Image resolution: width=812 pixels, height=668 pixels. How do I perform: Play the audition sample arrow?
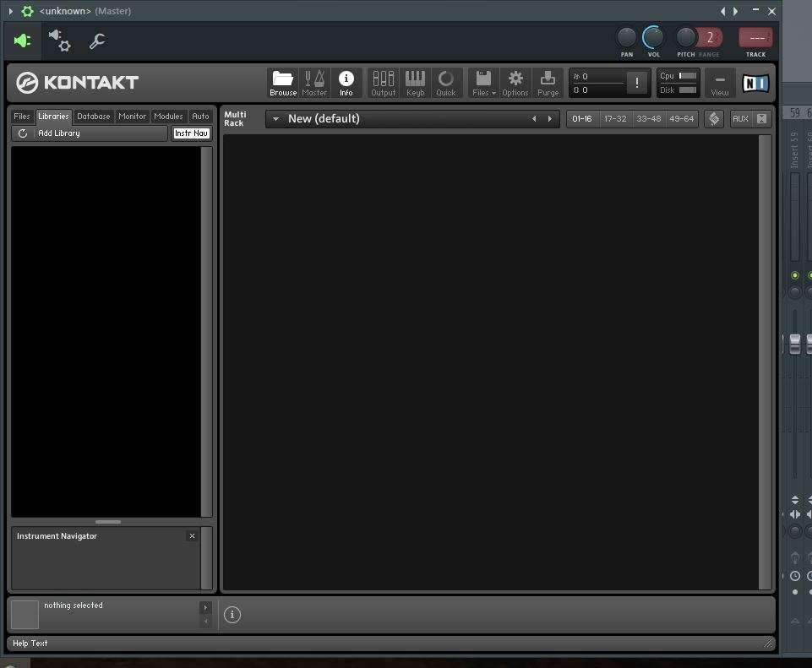(x=205, y=607)
